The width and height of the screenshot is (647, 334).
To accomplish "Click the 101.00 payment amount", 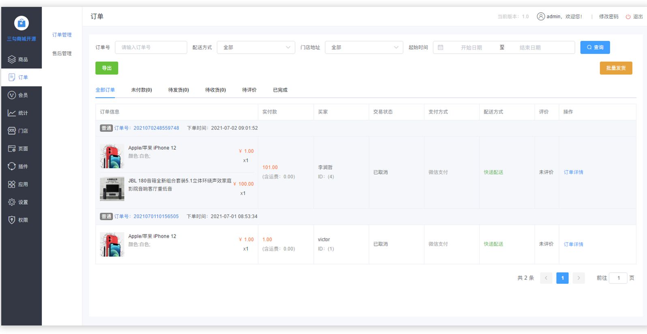I will tap(270, 167).
